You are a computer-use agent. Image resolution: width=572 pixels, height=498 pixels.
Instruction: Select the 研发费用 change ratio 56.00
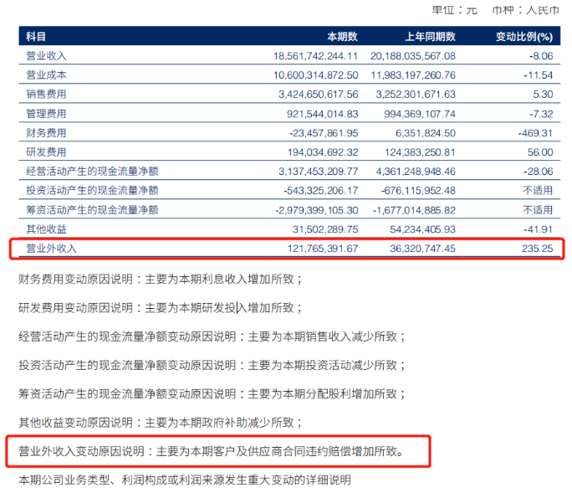(540, 152)
